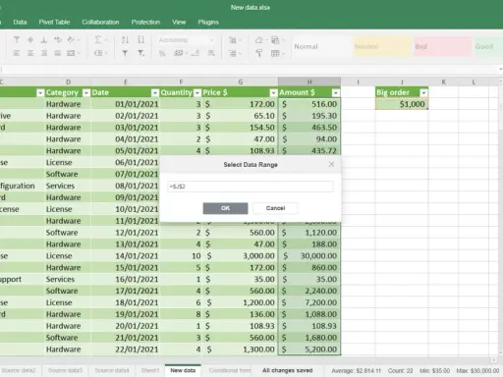Open the Quantity column filter dropdown
Image resolution: width=503 pixels, height=377 pixels.
click(197, 93)
